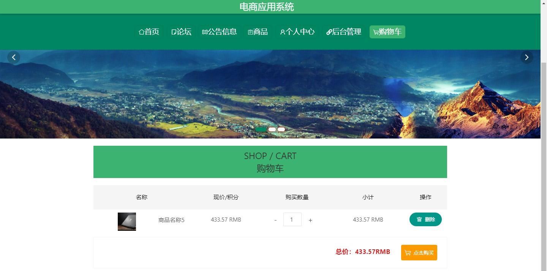Show previous banner slide with left arrow

(14, 57)
